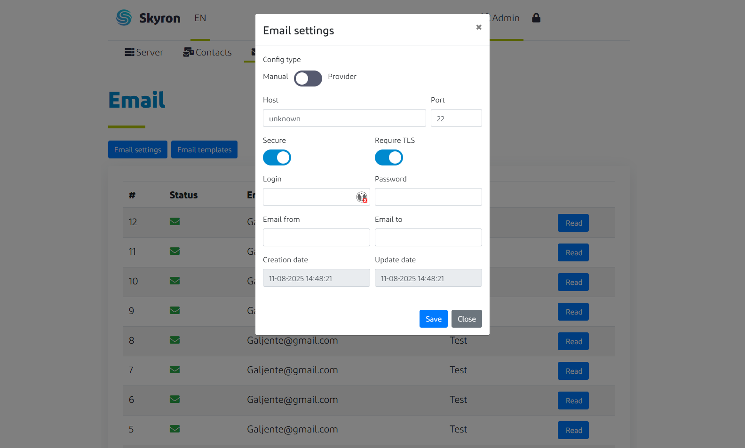
Task: Click Read button for row 5
Action: pos(573,430)
